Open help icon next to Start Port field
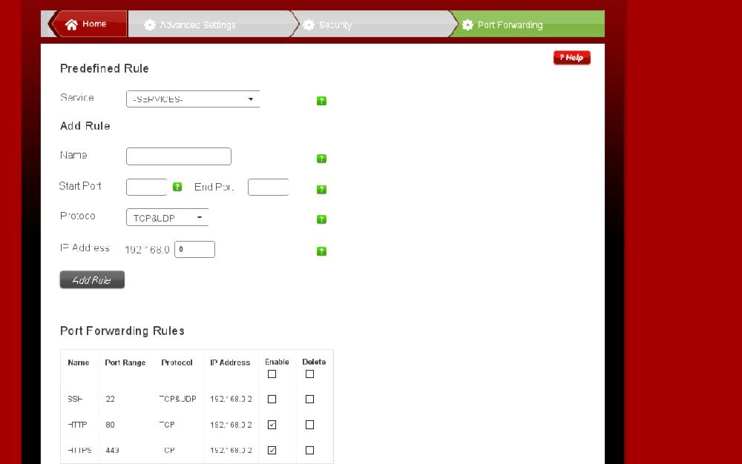The height and width of the screenshot is (464, 742). pyautogui.click(x=177, y=187)
